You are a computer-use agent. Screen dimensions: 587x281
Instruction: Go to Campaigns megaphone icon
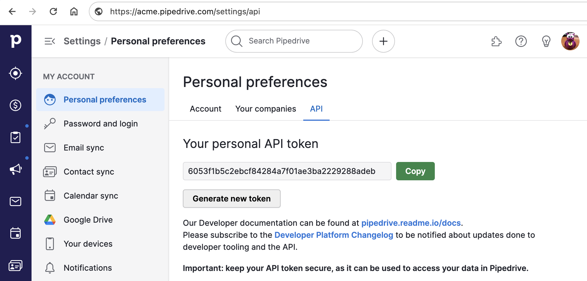15,169
